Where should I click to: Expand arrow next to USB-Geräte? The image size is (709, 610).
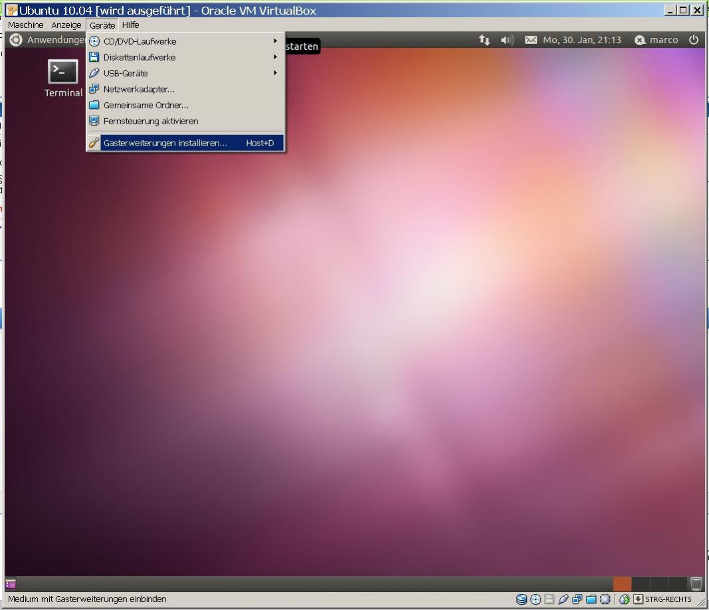tap(275, 72)
